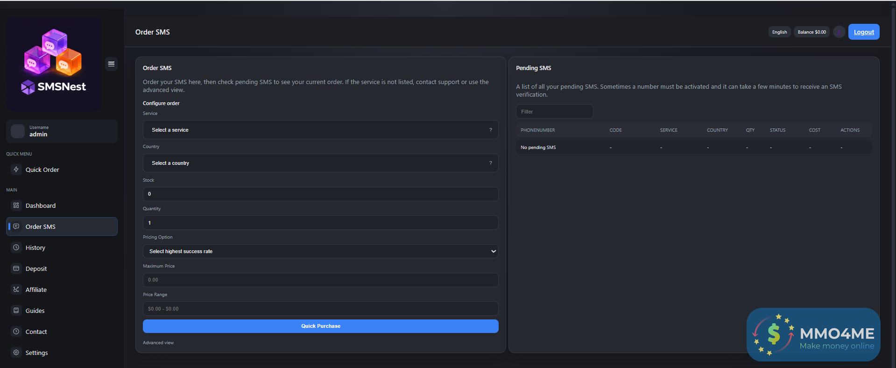Open the Advanced view link
The height and width of the screenshot is (368, 896).
pos(158,343)
